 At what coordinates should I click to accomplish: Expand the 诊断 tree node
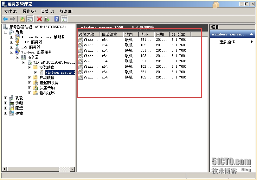(6, 103)
